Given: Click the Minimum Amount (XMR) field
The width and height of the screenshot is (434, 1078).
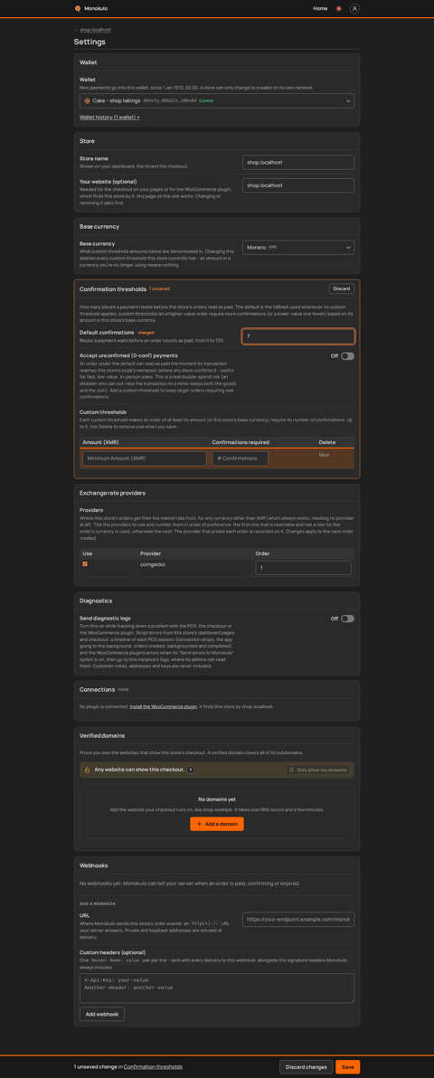Looking at the screenshot, I should tap(145, 458).
